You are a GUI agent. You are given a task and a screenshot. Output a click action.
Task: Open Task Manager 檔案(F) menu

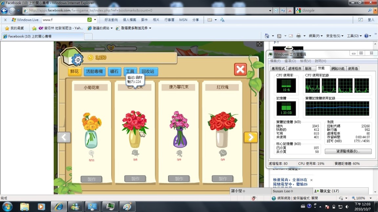[275, 61]
